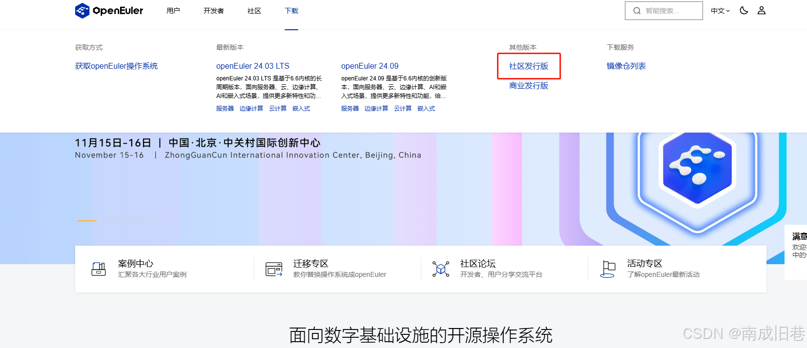Screen dimensions: 807x348
Task: Click the openEuler 24.09 description text
Action: point(394,87)
